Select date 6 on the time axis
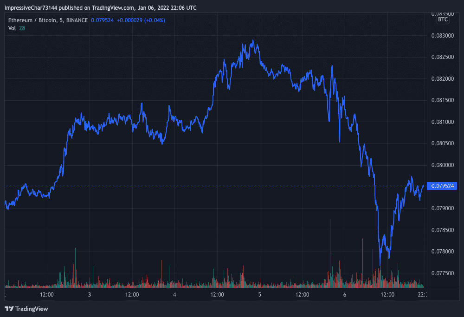The height and width of the screenshot is (317, 464). pyautogui.click(x=345, y=294)
